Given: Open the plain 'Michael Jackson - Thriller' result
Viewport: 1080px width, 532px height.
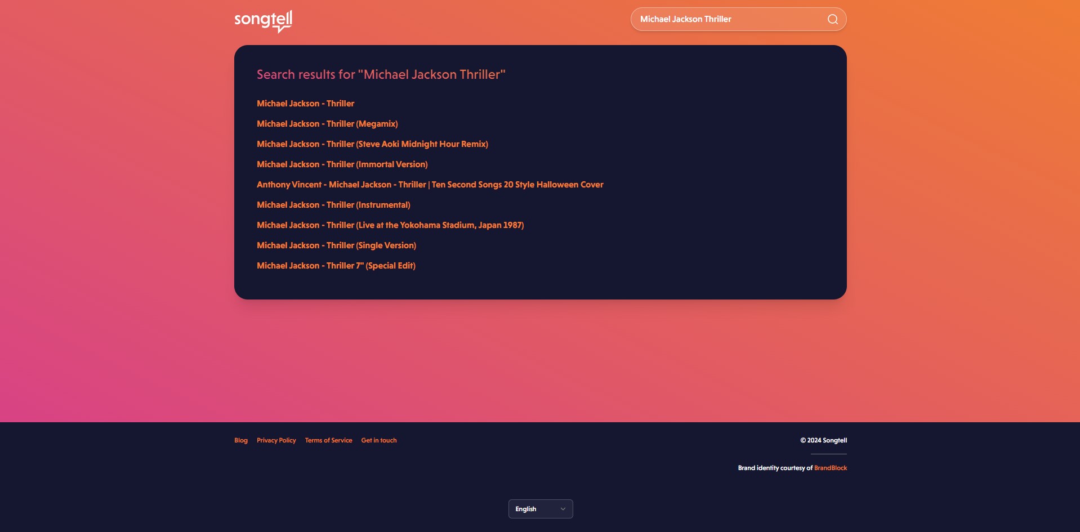Looking at the screenshot, I should [x=306, y=104].
